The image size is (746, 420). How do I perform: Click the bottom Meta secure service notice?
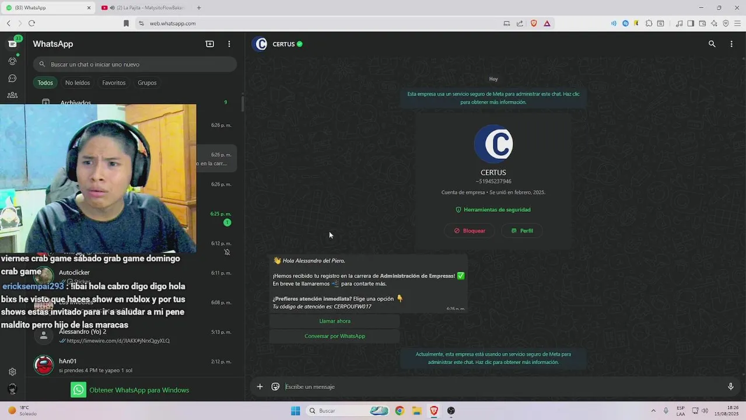pyautogui.click(x=493, y=358)
